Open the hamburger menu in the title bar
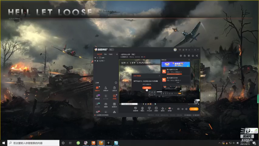 pyautogui.click(x=189, y=50)
